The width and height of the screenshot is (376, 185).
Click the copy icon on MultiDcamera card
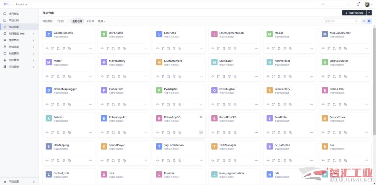click(180, 76)
